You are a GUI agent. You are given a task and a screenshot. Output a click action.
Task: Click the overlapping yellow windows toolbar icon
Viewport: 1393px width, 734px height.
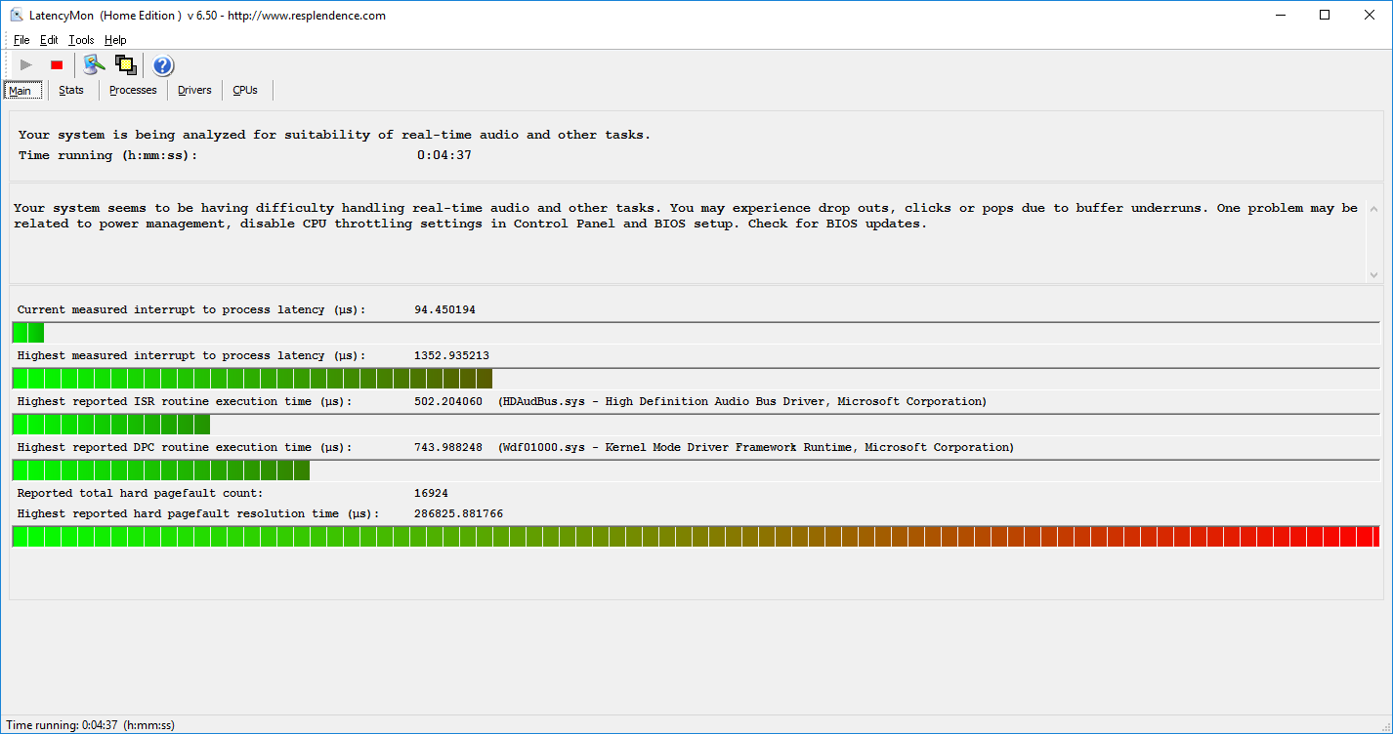click(125, 65)
